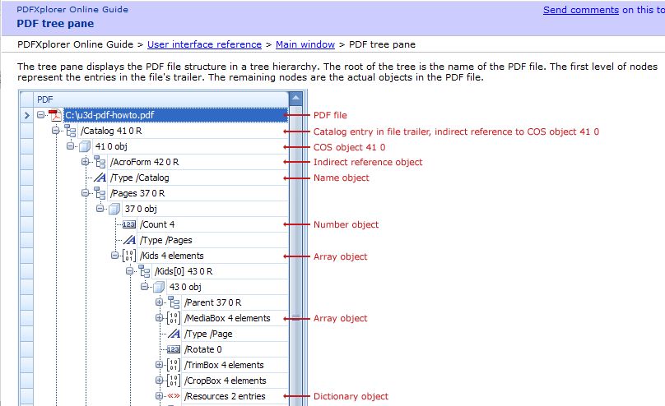Select the /Count 4 row text

pos(157,224)
